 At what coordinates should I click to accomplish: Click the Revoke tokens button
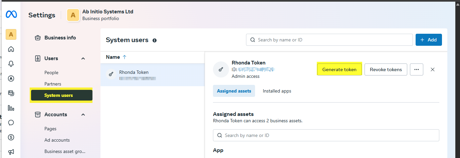click(x=386, y=69)
